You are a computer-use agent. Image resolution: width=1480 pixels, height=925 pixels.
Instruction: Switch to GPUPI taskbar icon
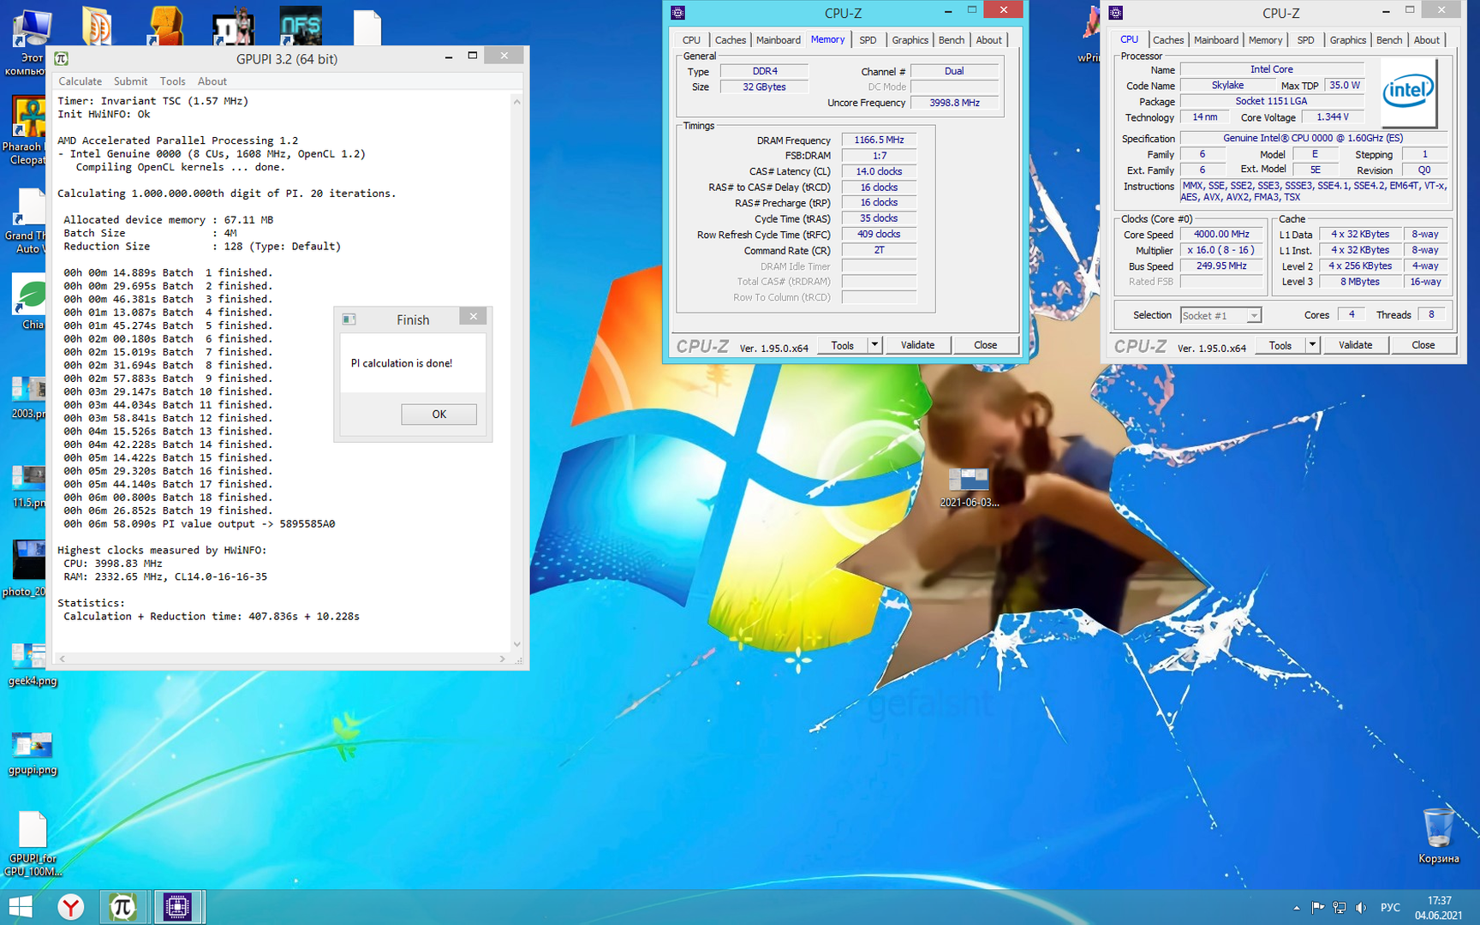click(122, 907)
